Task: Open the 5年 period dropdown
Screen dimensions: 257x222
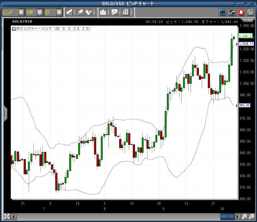Action: 39,12
